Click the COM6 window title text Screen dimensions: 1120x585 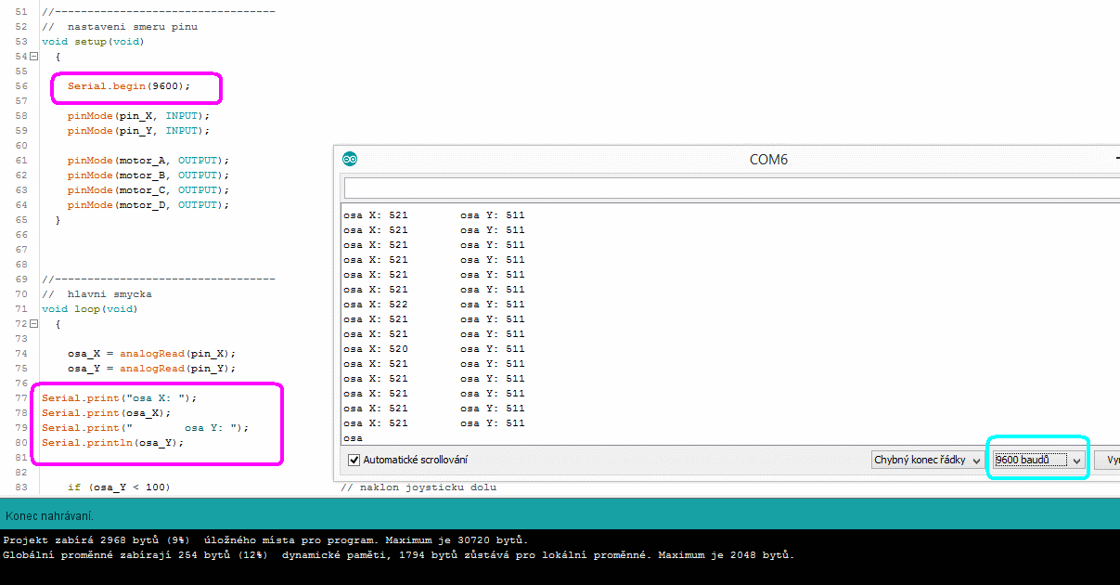pos(768,160)
